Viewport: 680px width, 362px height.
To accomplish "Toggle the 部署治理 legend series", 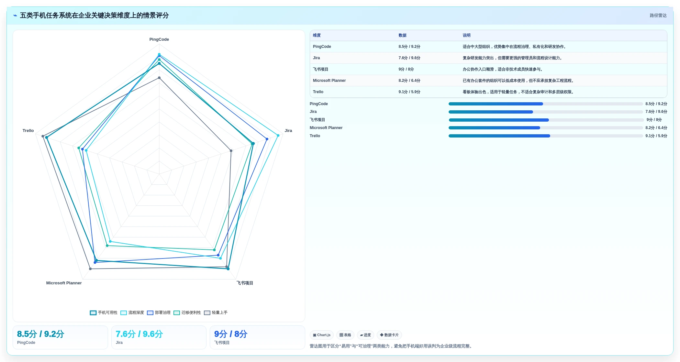I will coord(159,313).
